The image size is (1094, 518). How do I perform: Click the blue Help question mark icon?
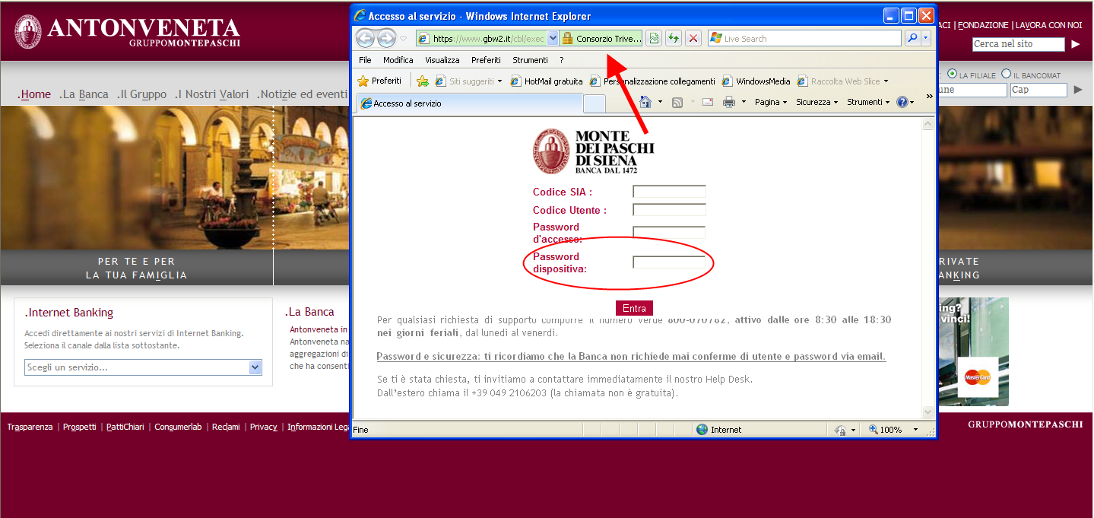(x=902, y=102)
